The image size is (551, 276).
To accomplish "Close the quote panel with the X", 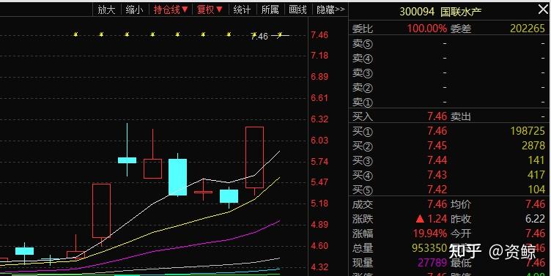I will click(x=543, y=10).
